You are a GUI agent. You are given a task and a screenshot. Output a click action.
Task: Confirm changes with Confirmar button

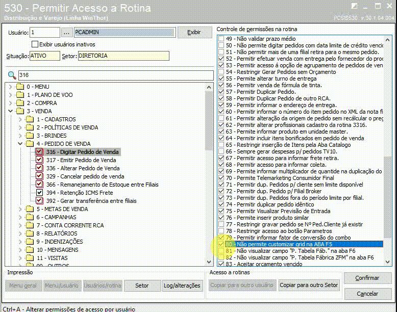click(x=367, y=278)
